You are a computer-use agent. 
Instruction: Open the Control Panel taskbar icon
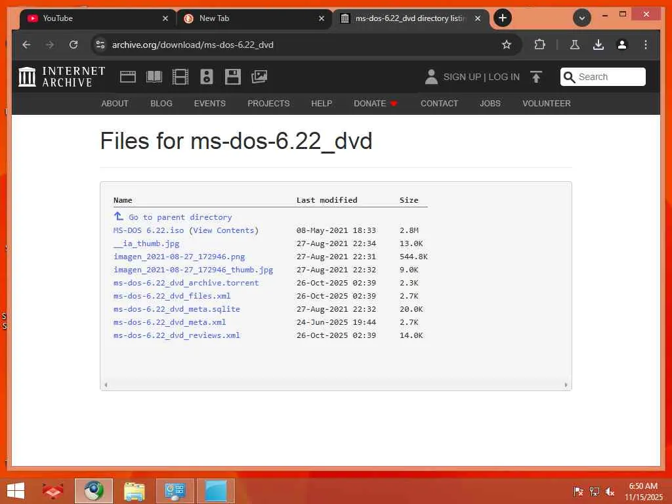[x=175, y=491]
